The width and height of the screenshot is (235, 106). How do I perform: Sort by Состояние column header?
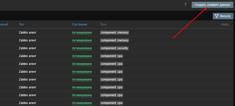pos(80,24)
